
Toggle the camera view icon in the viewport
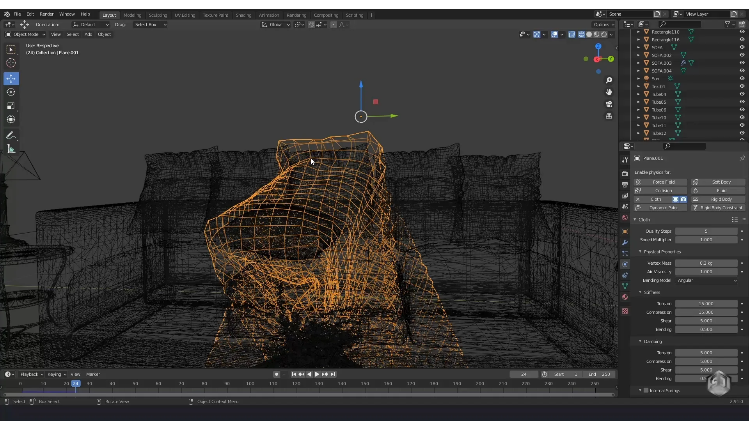click(x=609, y=104)
